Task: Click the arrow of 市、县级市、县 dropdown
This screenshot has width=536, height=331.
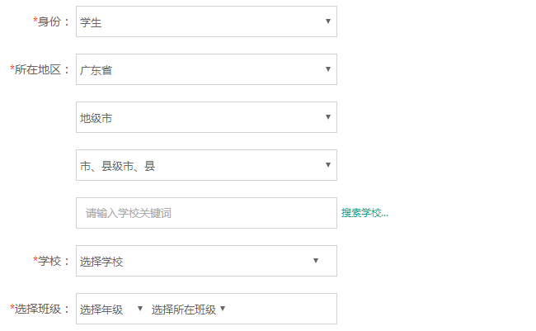Action: pyautogui.click(x=327, y=165)
